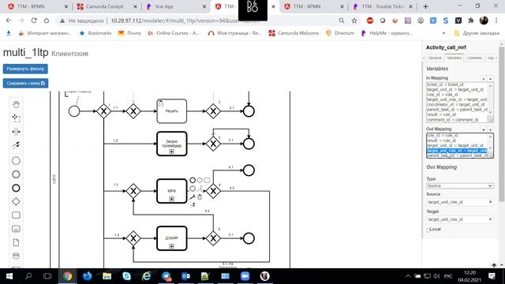Open Directum bookmark
The image size is (505, 284).
pyautogui.click(x=340, y=33)
